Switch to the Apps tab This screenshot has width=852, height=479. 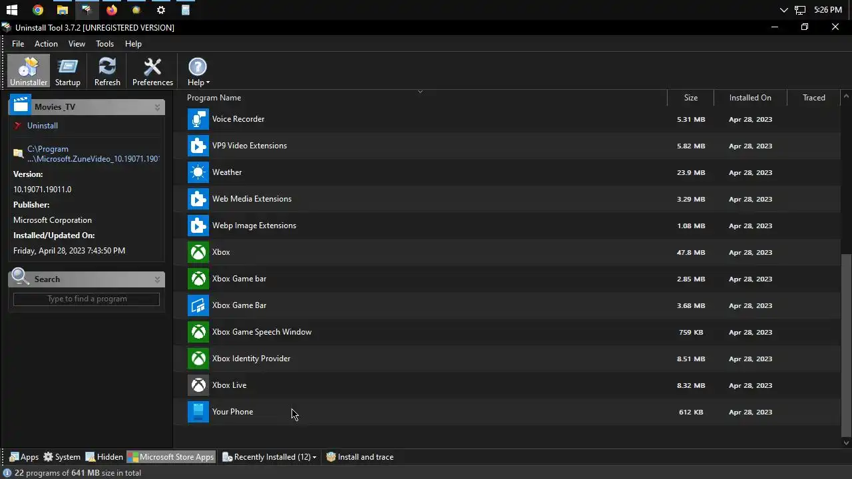pos(24,457)
